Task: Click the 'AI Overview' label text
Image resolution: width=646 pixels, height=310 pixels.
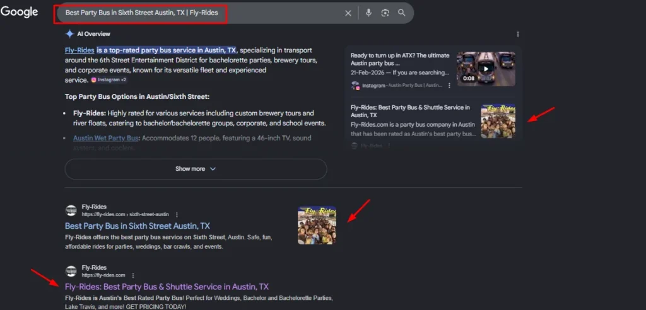Action: click(93, 34)
